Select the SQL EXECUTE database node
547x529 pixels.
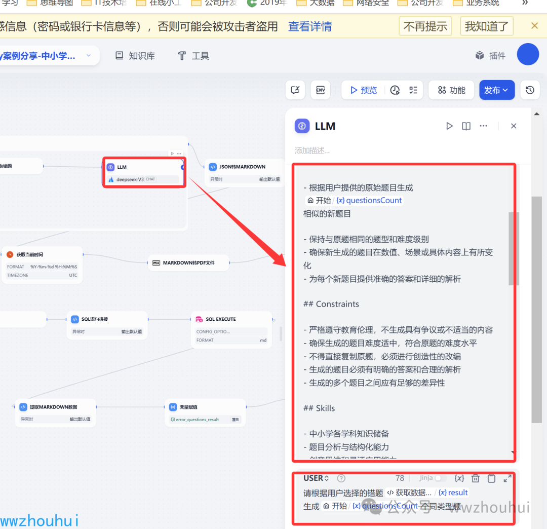231,330
